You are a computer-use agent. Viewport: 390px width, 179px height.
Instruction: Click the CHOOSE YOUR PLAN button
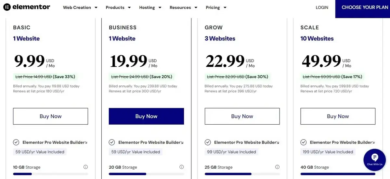[363, 7]
